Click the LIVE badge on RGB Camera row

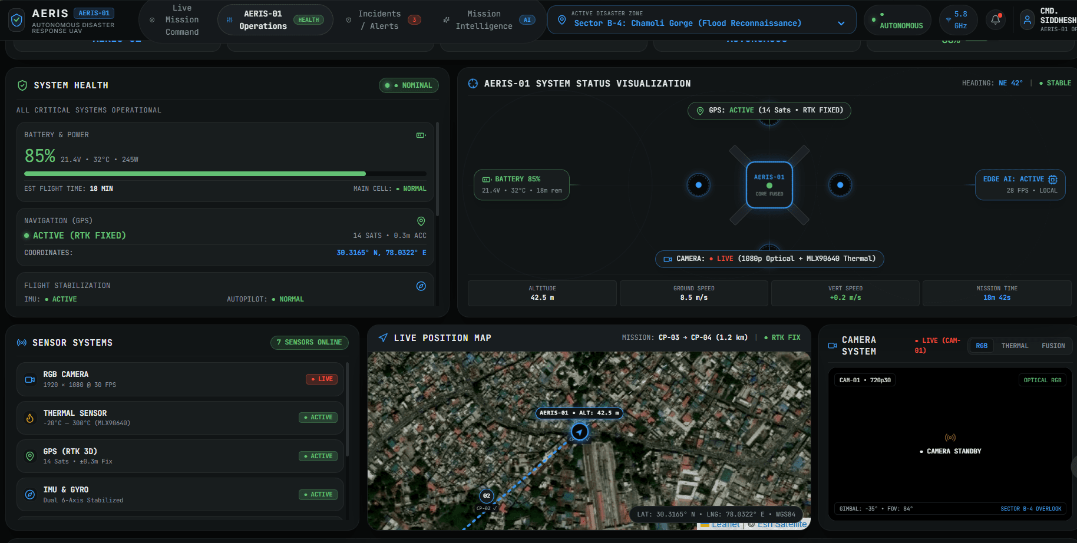322,379
